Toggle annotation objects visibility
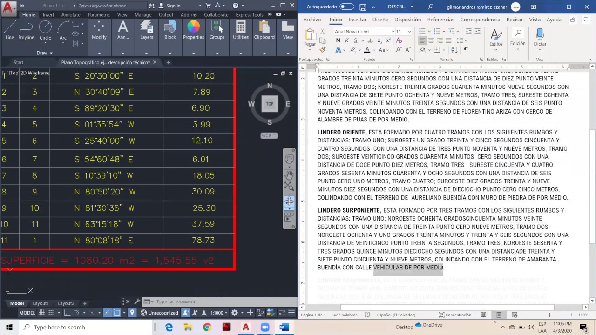 [x=185, y=313]
